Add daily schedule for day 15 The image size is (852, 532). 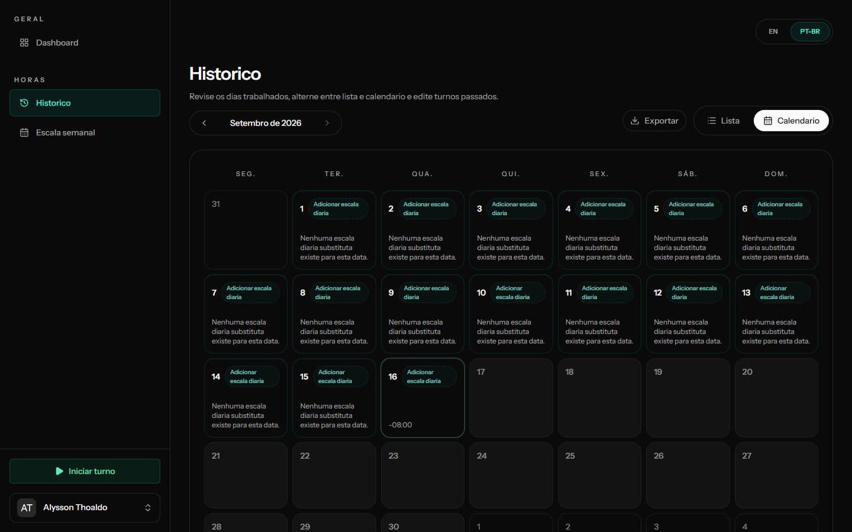pyautogui.click(x=340, y=377)
